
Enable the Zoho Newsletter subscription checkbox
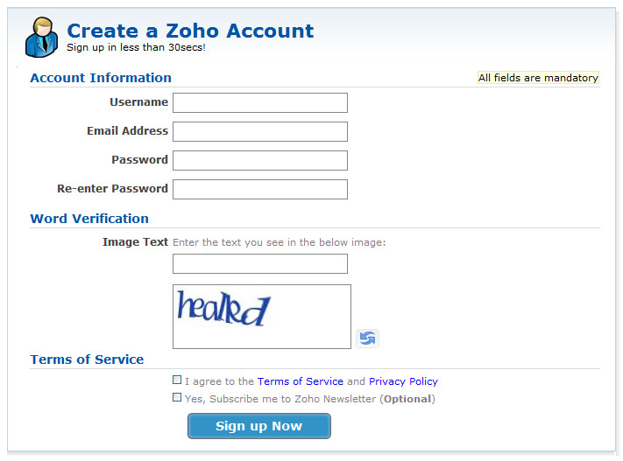pyautogui.click(x=177, y=397)
